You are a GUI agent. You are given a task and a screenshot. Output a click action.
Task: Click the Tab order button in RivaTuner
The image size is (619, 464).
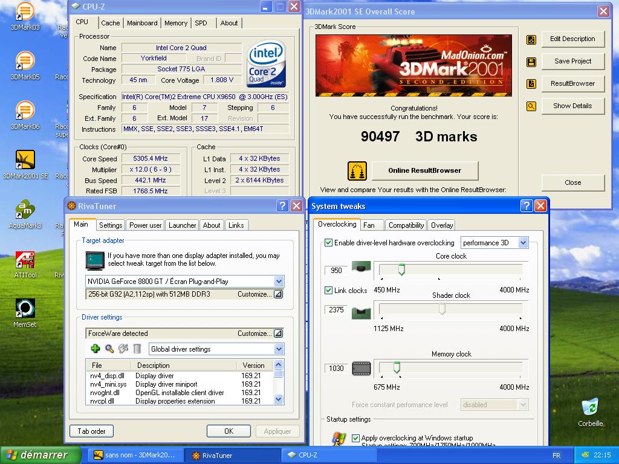pos(92,431)
